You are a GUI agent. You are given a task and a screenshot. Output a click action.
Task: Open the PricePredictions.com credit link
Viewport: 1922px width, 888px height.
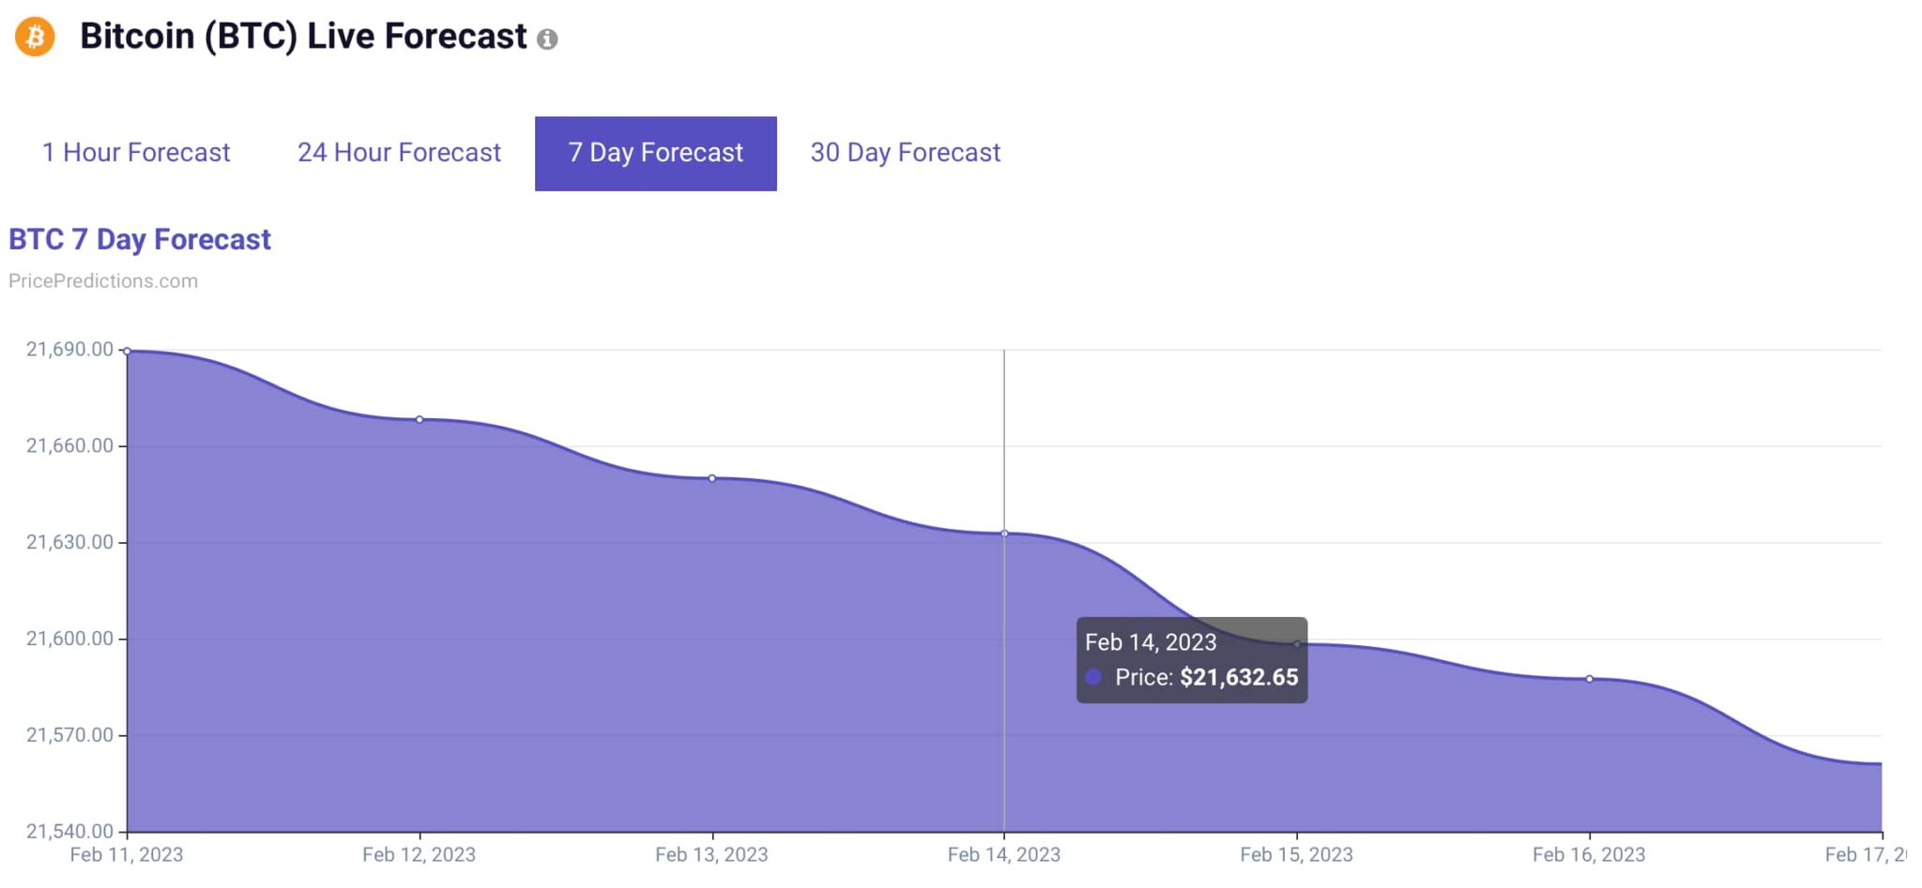click(103, 281)
